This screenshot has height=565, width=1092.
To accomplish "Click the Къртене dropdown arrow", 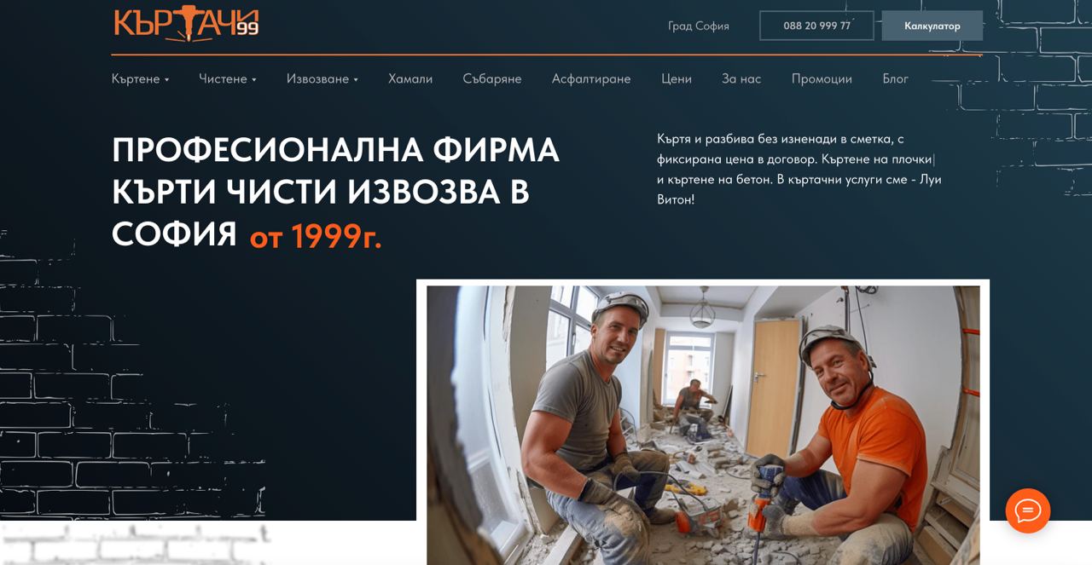I will tap(166, 79).
